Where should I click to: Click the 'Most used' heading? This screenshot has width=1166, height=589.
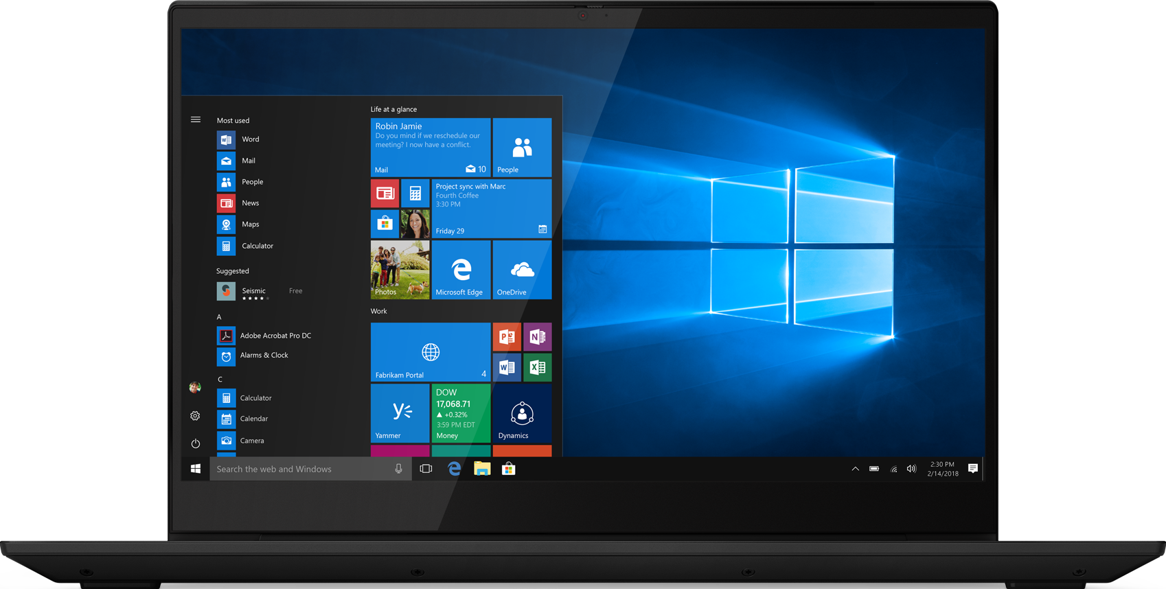[x=233, y=120]
